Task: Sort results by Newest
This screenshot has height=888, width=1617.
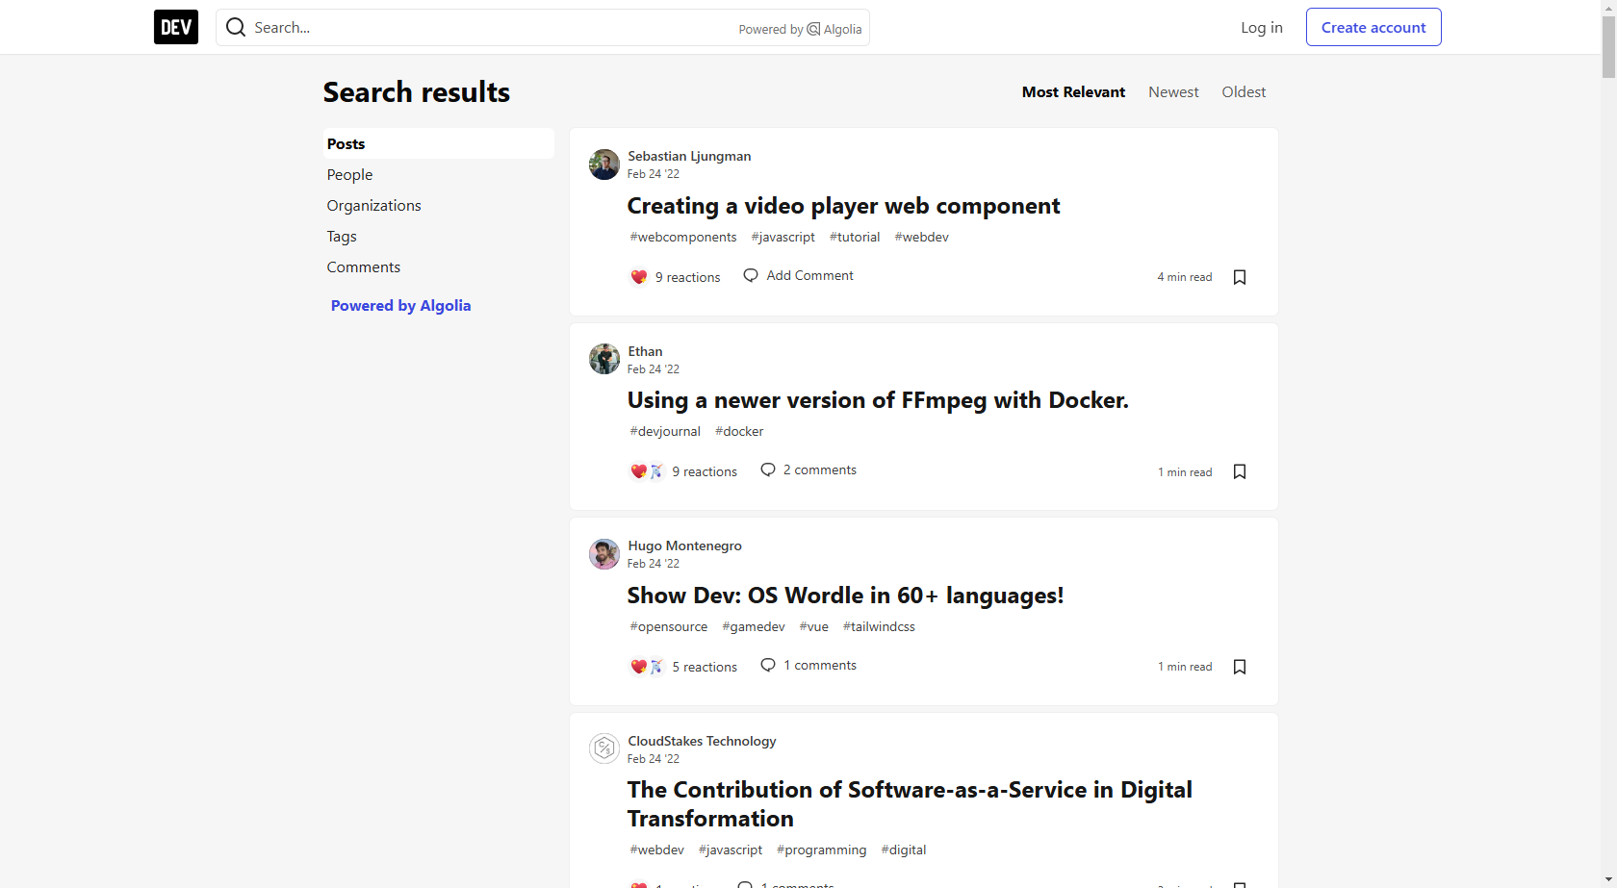Action: [x=1173, y=92]
